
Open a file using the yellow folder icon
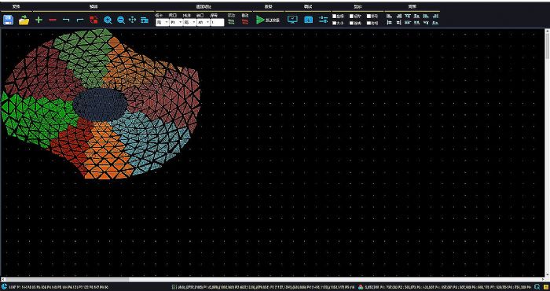[x=24, y=20]
